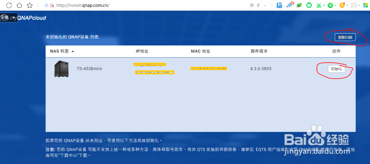Select the TS-453Bmini model name
370x164 pixels.
[90, 69]
